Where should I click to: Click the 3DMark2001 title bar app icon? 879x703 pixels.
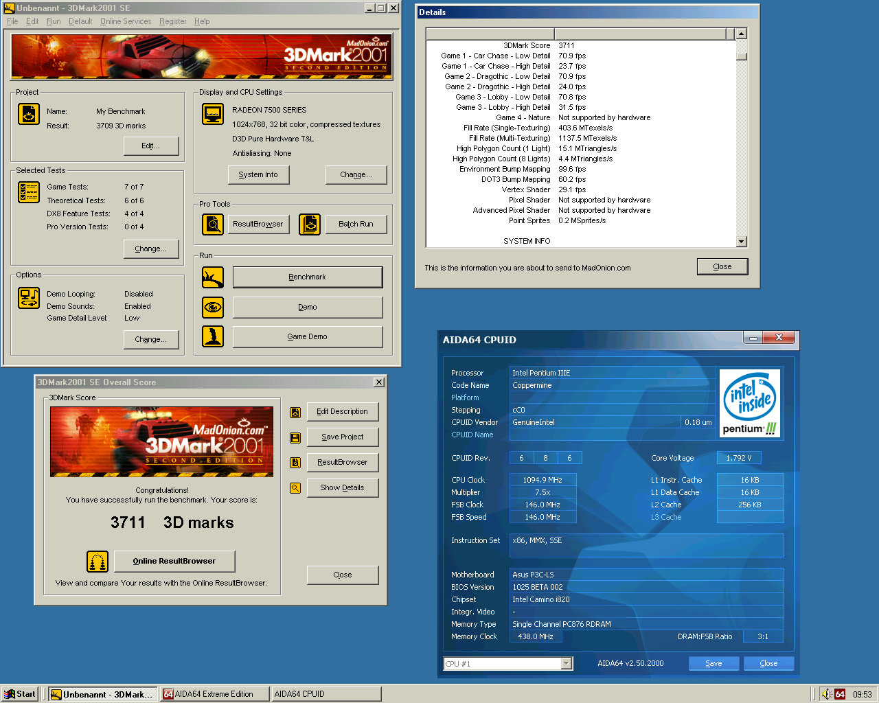click(10, 8)
